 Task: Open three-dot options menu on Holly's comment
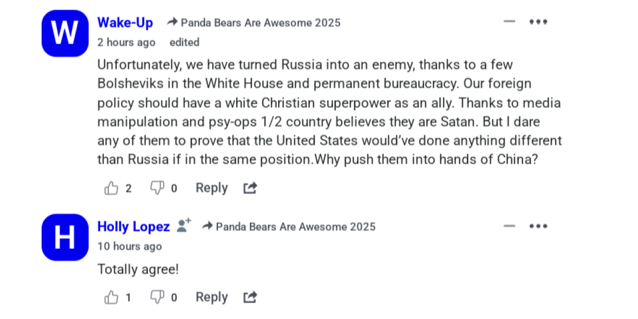pos(539,226)
